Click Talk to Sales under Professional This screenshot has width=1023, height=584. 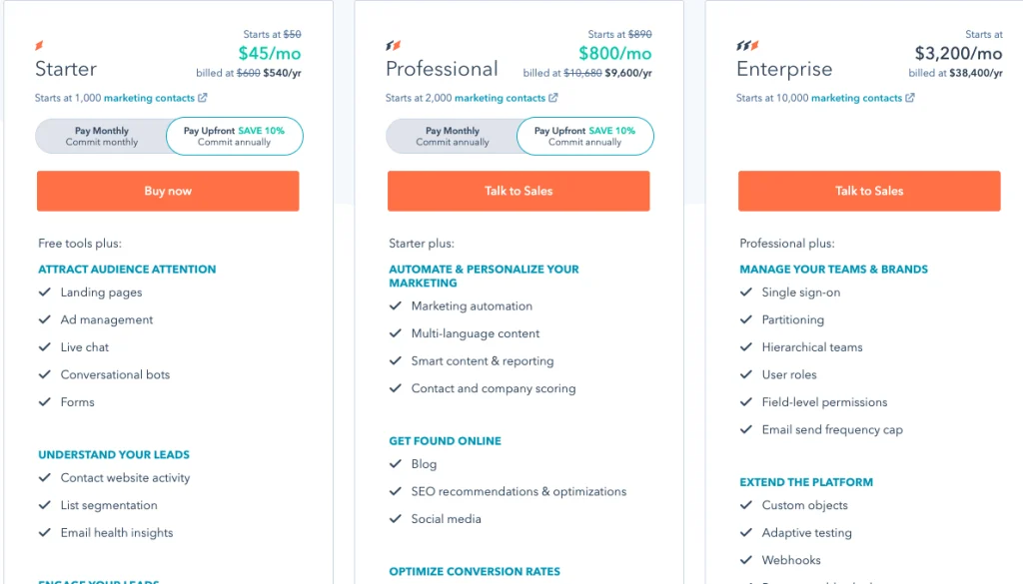[x=518, y=191]
